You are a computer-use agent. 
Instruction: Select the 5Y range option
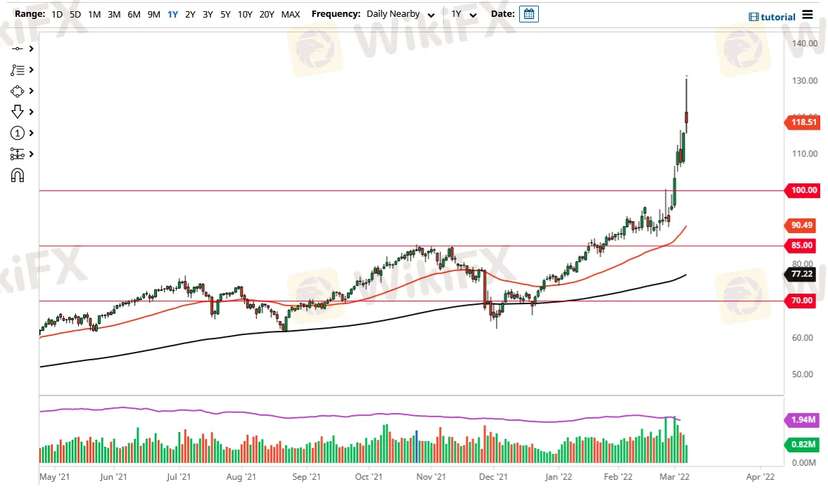[x=225, y=14]
